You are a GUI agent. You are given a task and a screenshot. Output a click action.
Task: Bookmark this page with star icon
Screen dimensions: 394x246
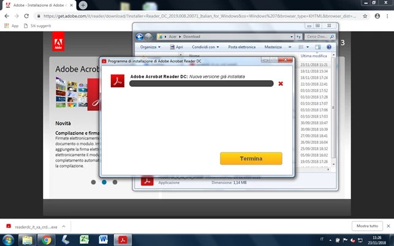pos(365,16)
